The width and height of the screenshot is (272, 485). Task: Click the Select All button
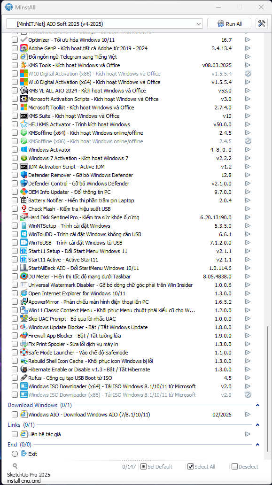pos(202,467)
